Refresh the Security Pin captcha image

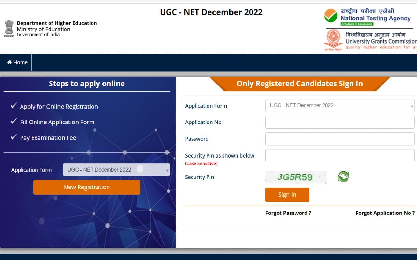click(x=343, y=176)
